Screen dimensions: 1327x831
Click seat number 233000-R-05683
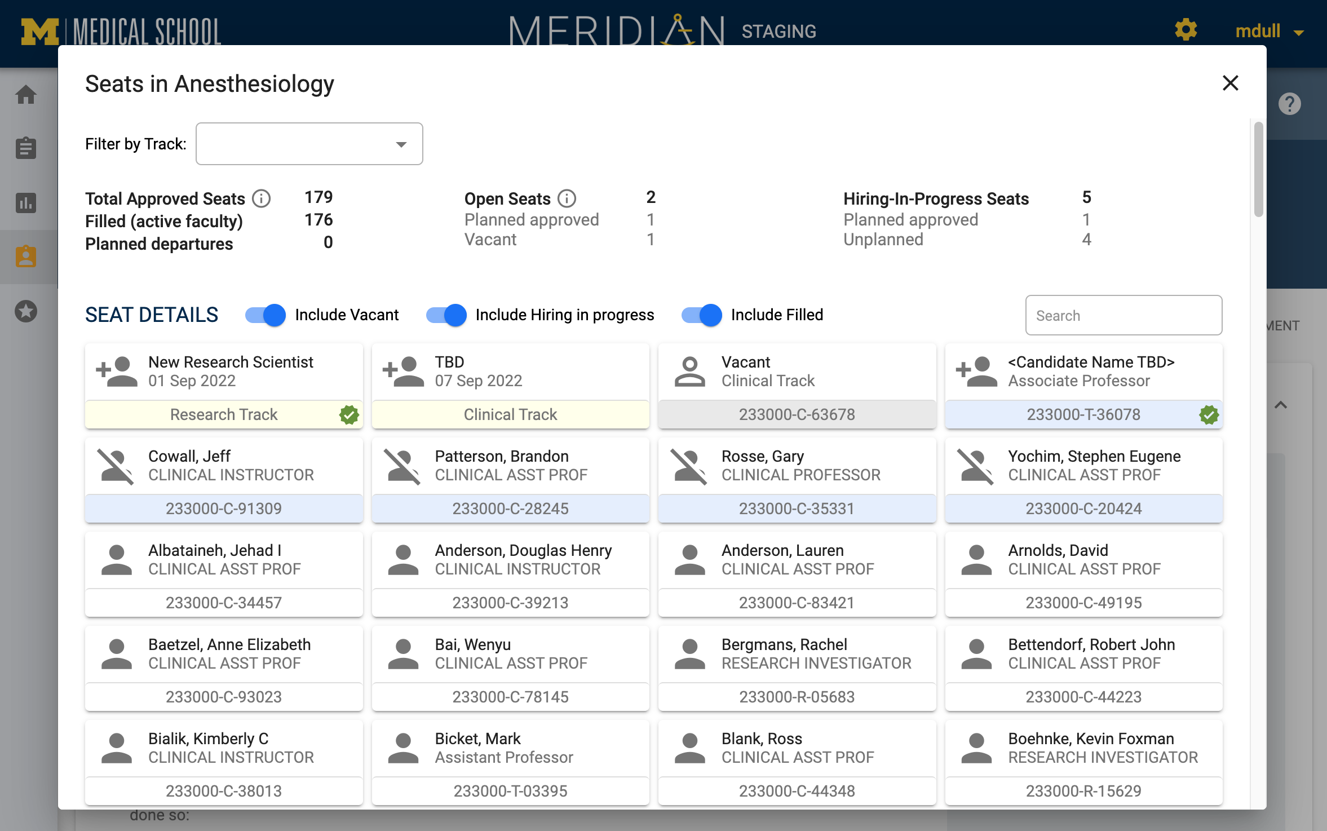click(x=797, y=697)
